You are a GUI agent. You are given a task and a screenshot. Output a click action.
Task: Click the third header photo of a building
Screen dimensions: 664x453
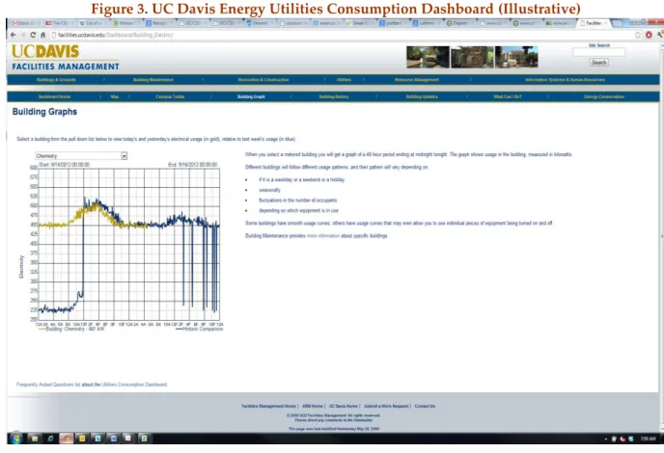516,57
